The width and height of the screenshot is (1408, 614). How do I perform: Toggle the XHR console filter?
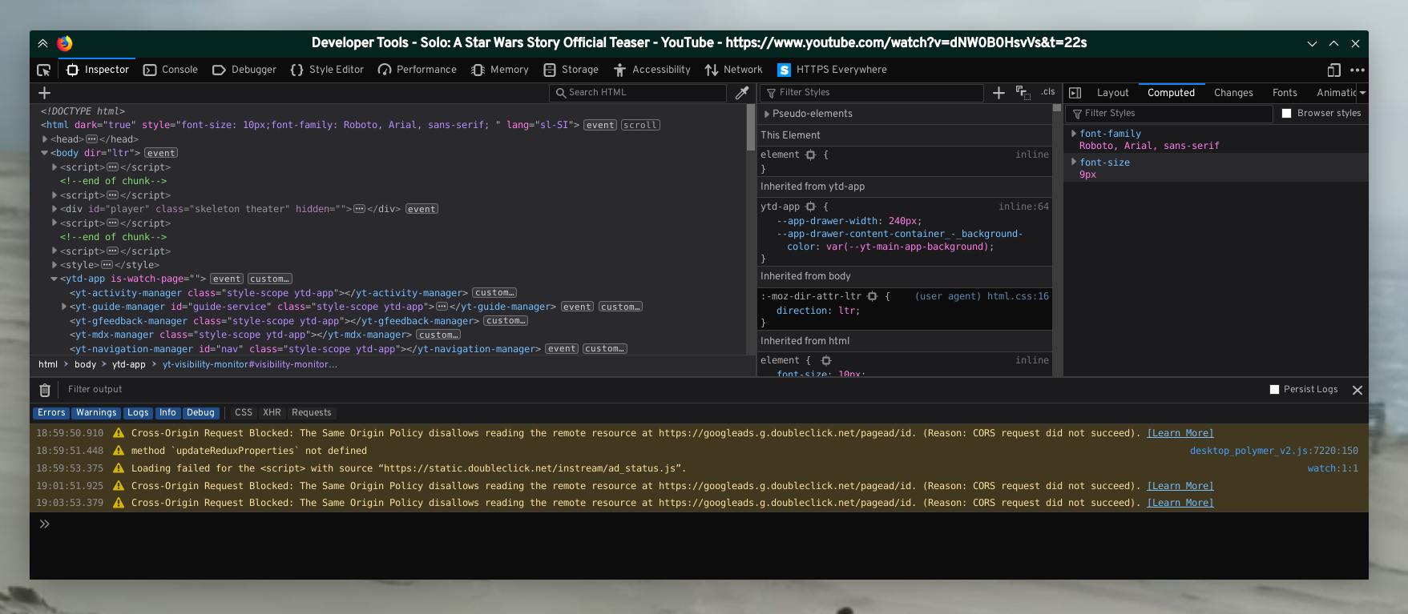272,413
